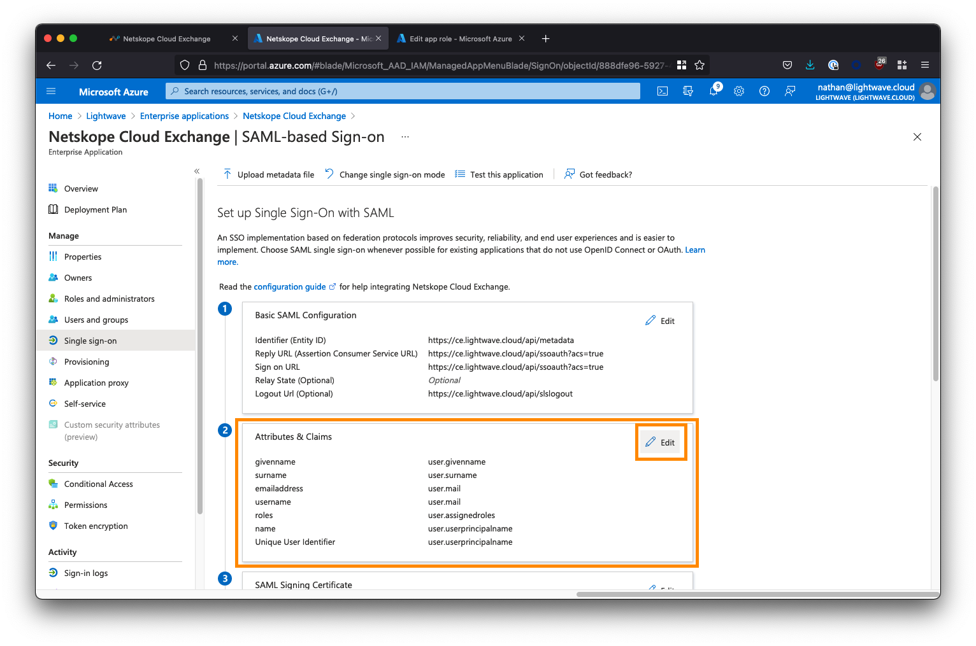Image resolution: width=976 pixels, height=646 pixels.
Task: Click the help question mark icon
Action: 764,91
